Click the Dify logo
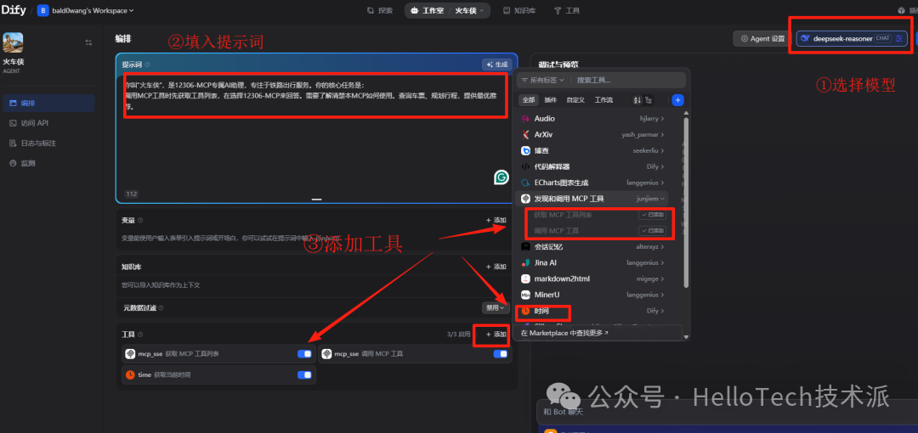Image resolution: width=918 pixels, height=433 pixels. click(13, 9)
